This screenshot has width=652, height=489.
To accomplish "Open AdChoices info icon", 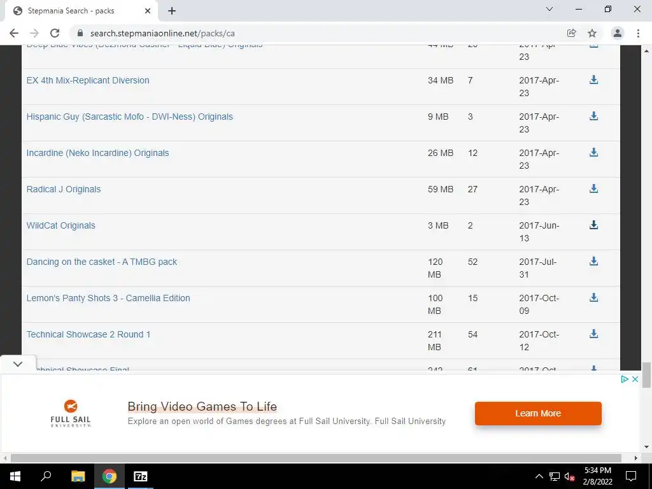I will [624, 379].
